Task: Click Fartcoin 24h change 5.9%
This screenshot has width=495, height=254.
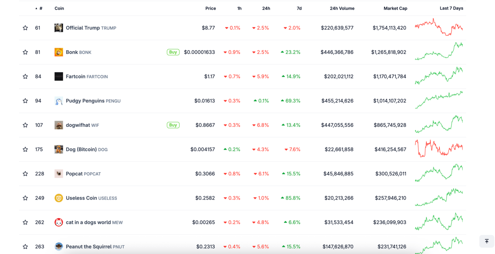Action: (261, 77)
